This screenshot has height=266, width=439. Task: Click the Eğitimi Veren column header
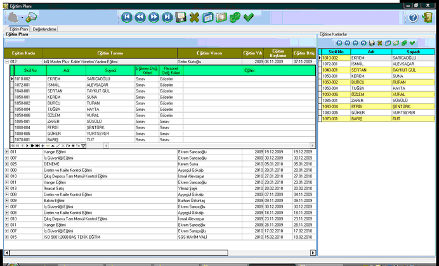tap(210, 53)
